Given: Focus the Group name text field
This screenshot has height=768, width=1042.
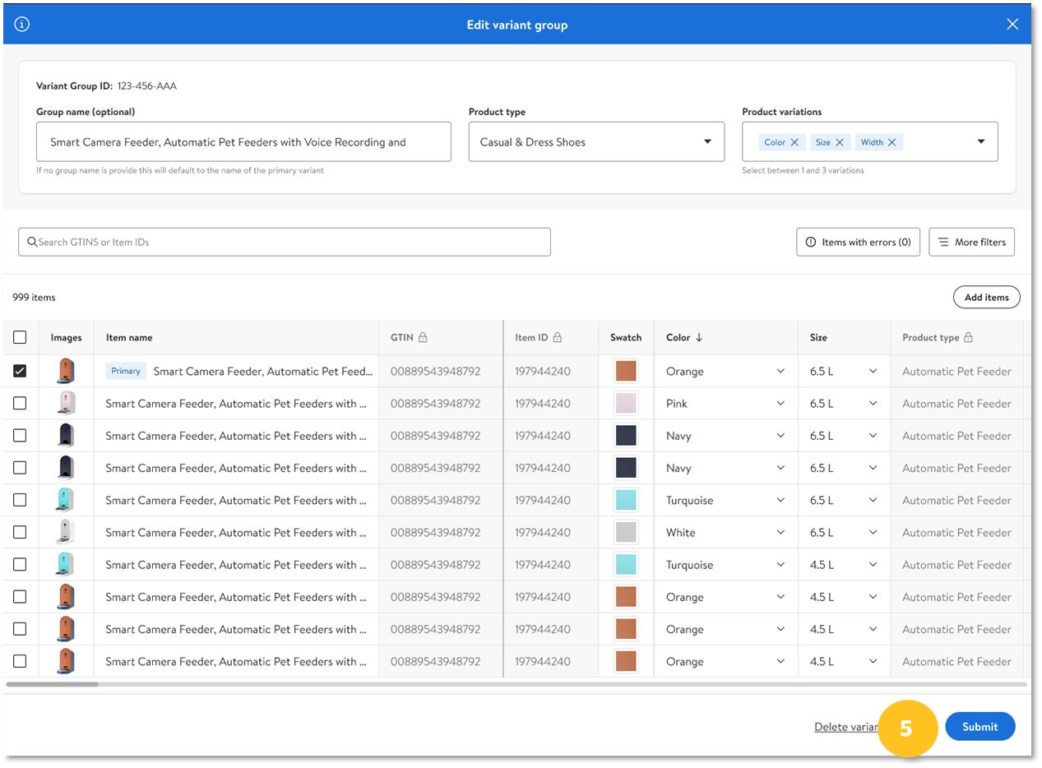Looking at the screenshot, I should click(243, 141).
